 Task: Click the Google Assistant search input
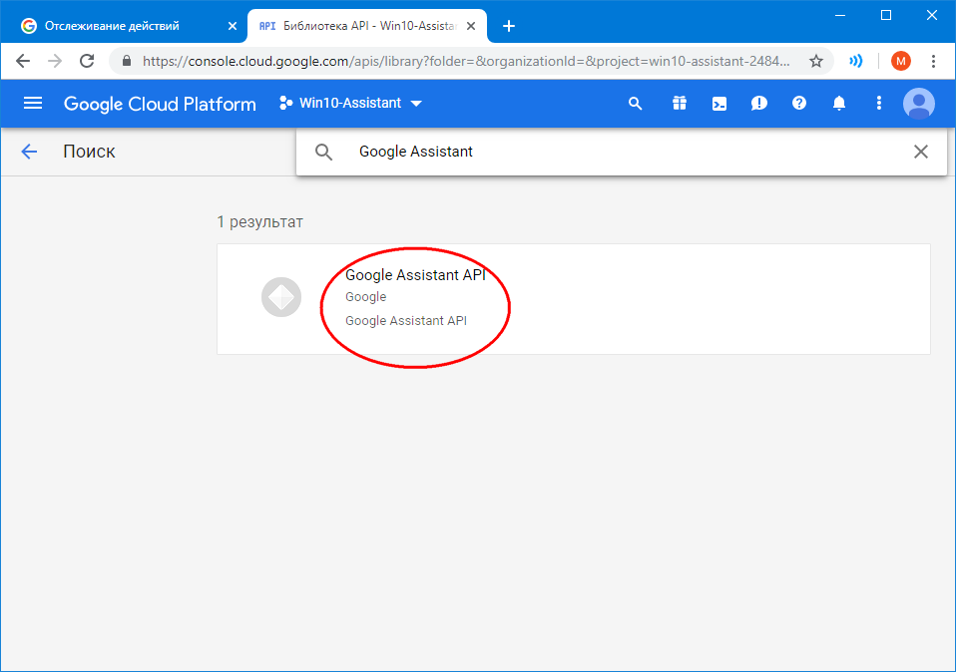[619, 152]
